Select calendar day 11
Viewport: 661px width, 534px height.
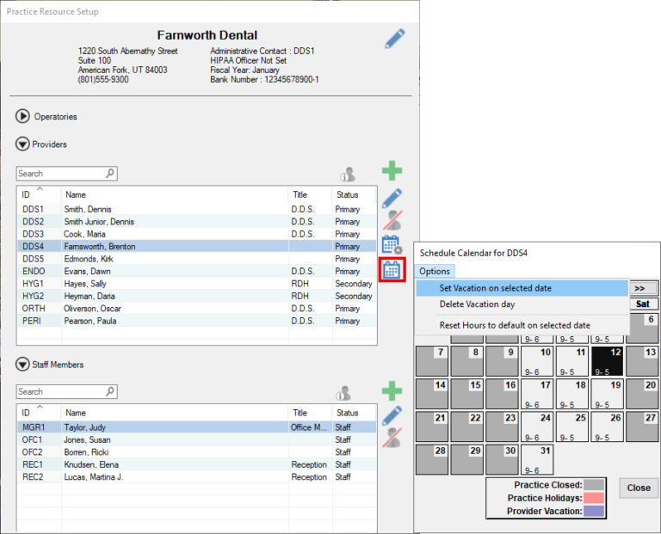pyautogui.click(x=572, y=361)
